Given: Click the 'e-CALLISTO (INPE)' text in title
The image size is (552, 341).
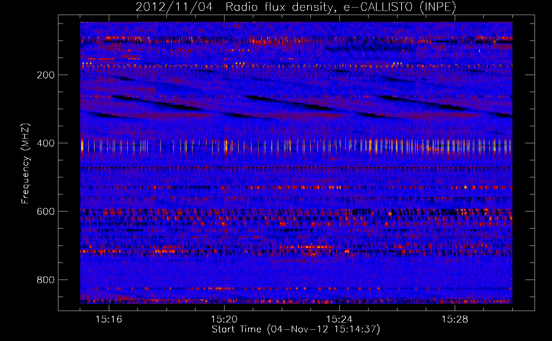Looking at the screenshot, I should point(400,7).
